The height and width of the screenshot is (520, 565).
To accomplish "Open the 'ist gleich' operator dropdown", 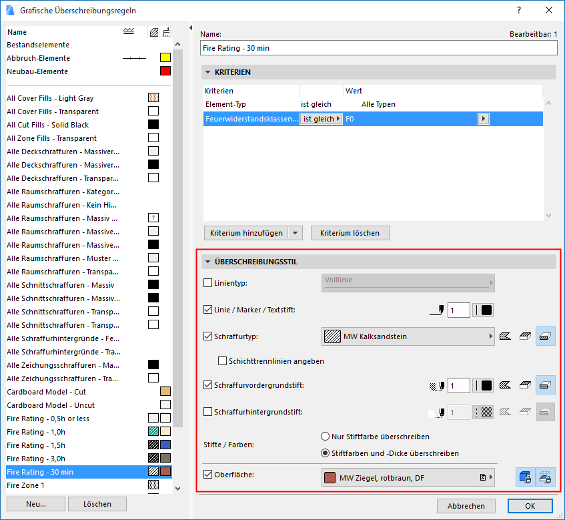I will pyautogui.click(x=321, y=119).
